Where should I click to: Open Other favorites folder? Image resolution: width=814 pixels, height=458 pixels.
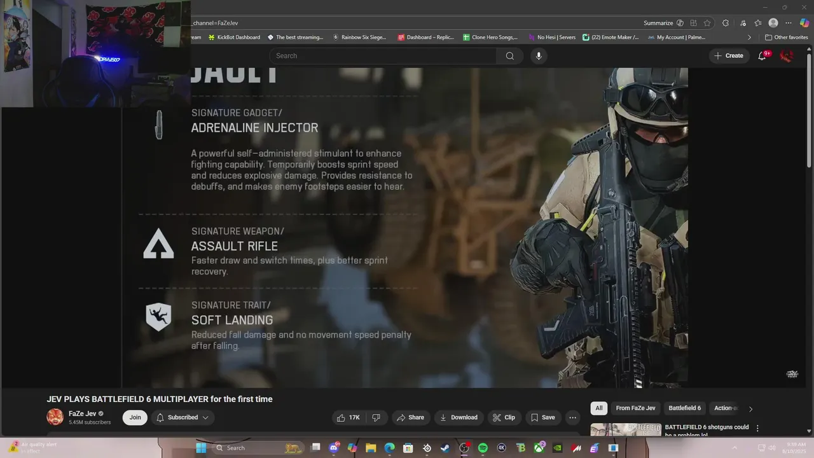(x=786, y=38)
